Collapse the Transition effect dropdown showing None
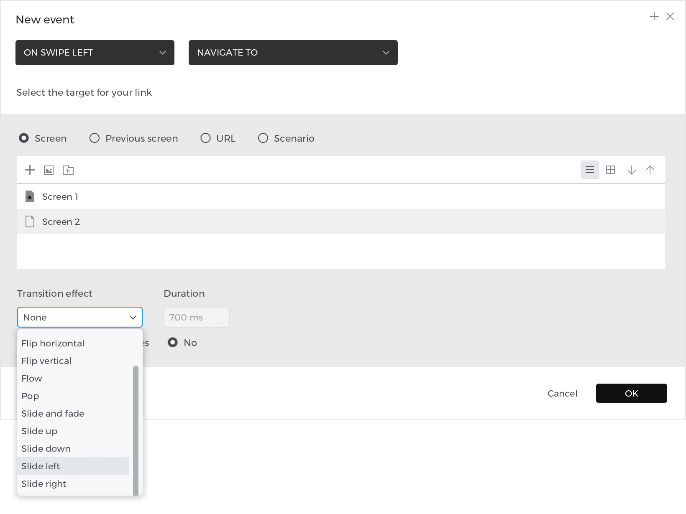The image size is (686, 514). click(x=80, y=317)
